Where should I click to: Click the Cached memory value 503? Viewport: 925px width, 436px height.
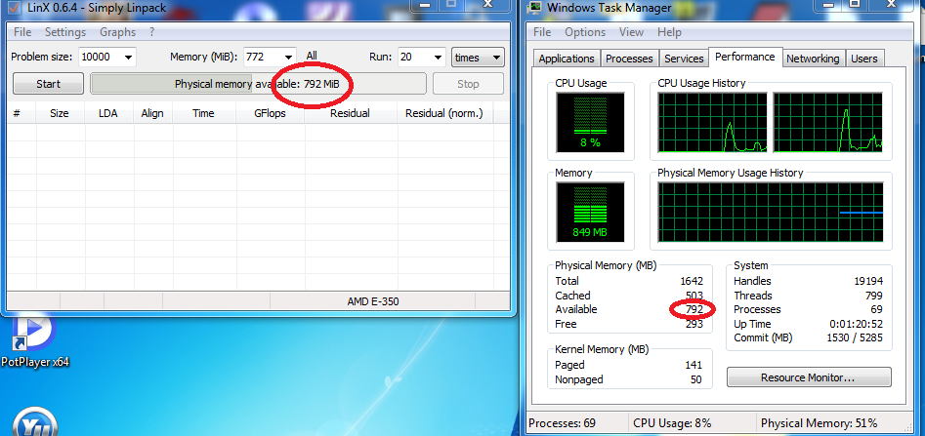[x=694, y=296]
